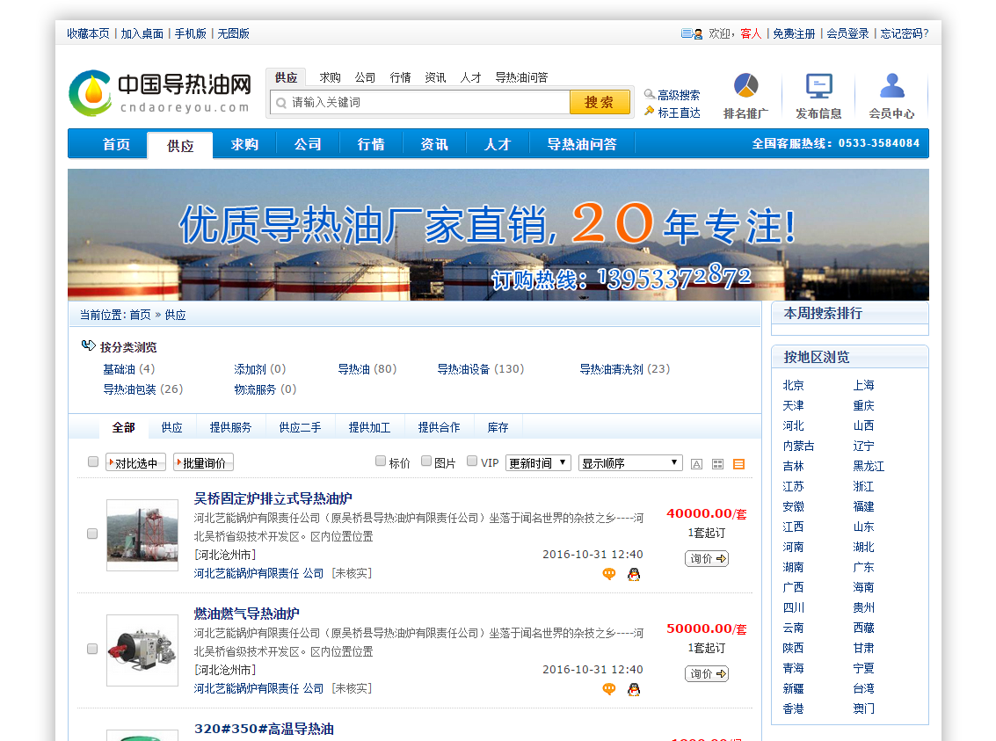
Task: Switch to text-only list view icon
Action: tap(697, 464)
